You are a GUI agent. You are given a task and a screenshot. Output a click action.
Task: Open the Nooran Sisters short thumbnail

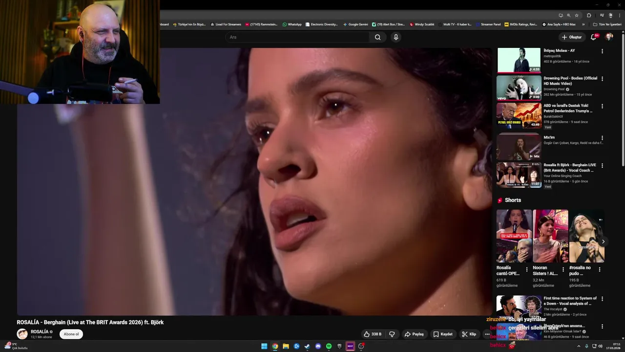pos(550,236)
